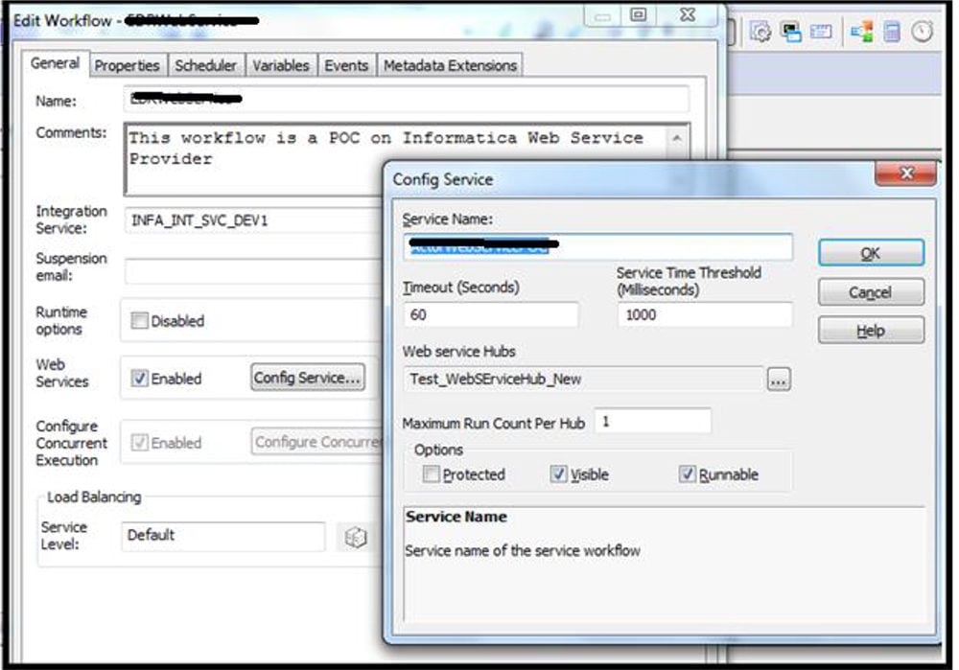959x670 pixels.
Task: Select the keyboard shortcut editor toolbar icon
Action: click(821, 31)
